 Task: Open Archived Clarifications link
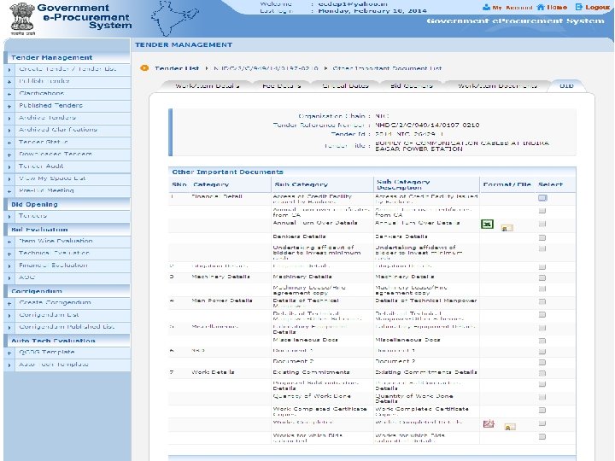[58, 130]
